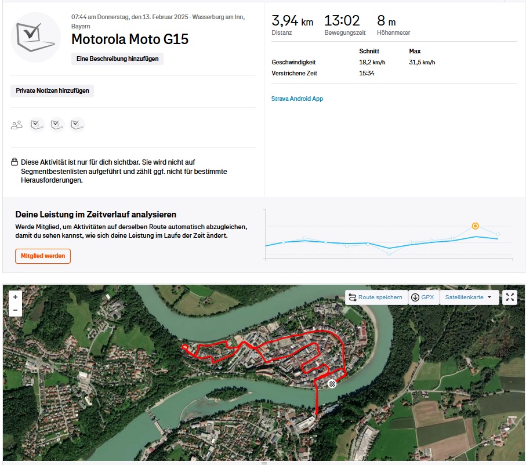526x465 pixels.
Task: Click the third small kudos avatar icon
Action: click(x=77, y=125)
